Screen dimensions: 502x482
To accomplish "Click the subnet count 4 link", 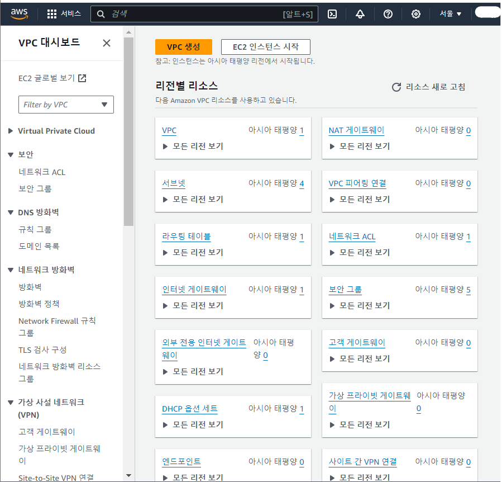I will tap(302, 184).
